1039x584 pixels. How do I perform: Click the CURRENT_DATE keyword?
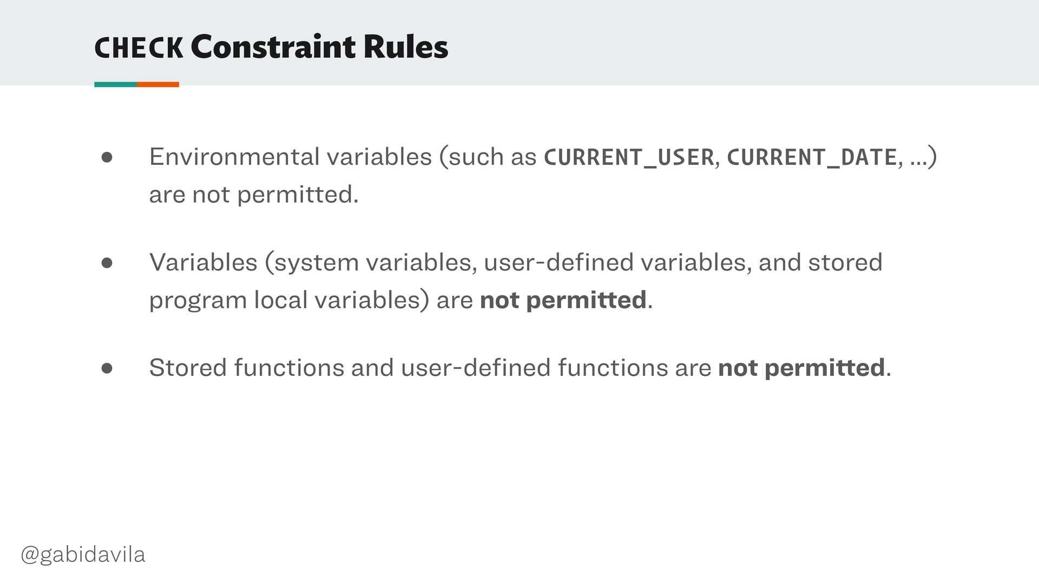tap(812, 157)
